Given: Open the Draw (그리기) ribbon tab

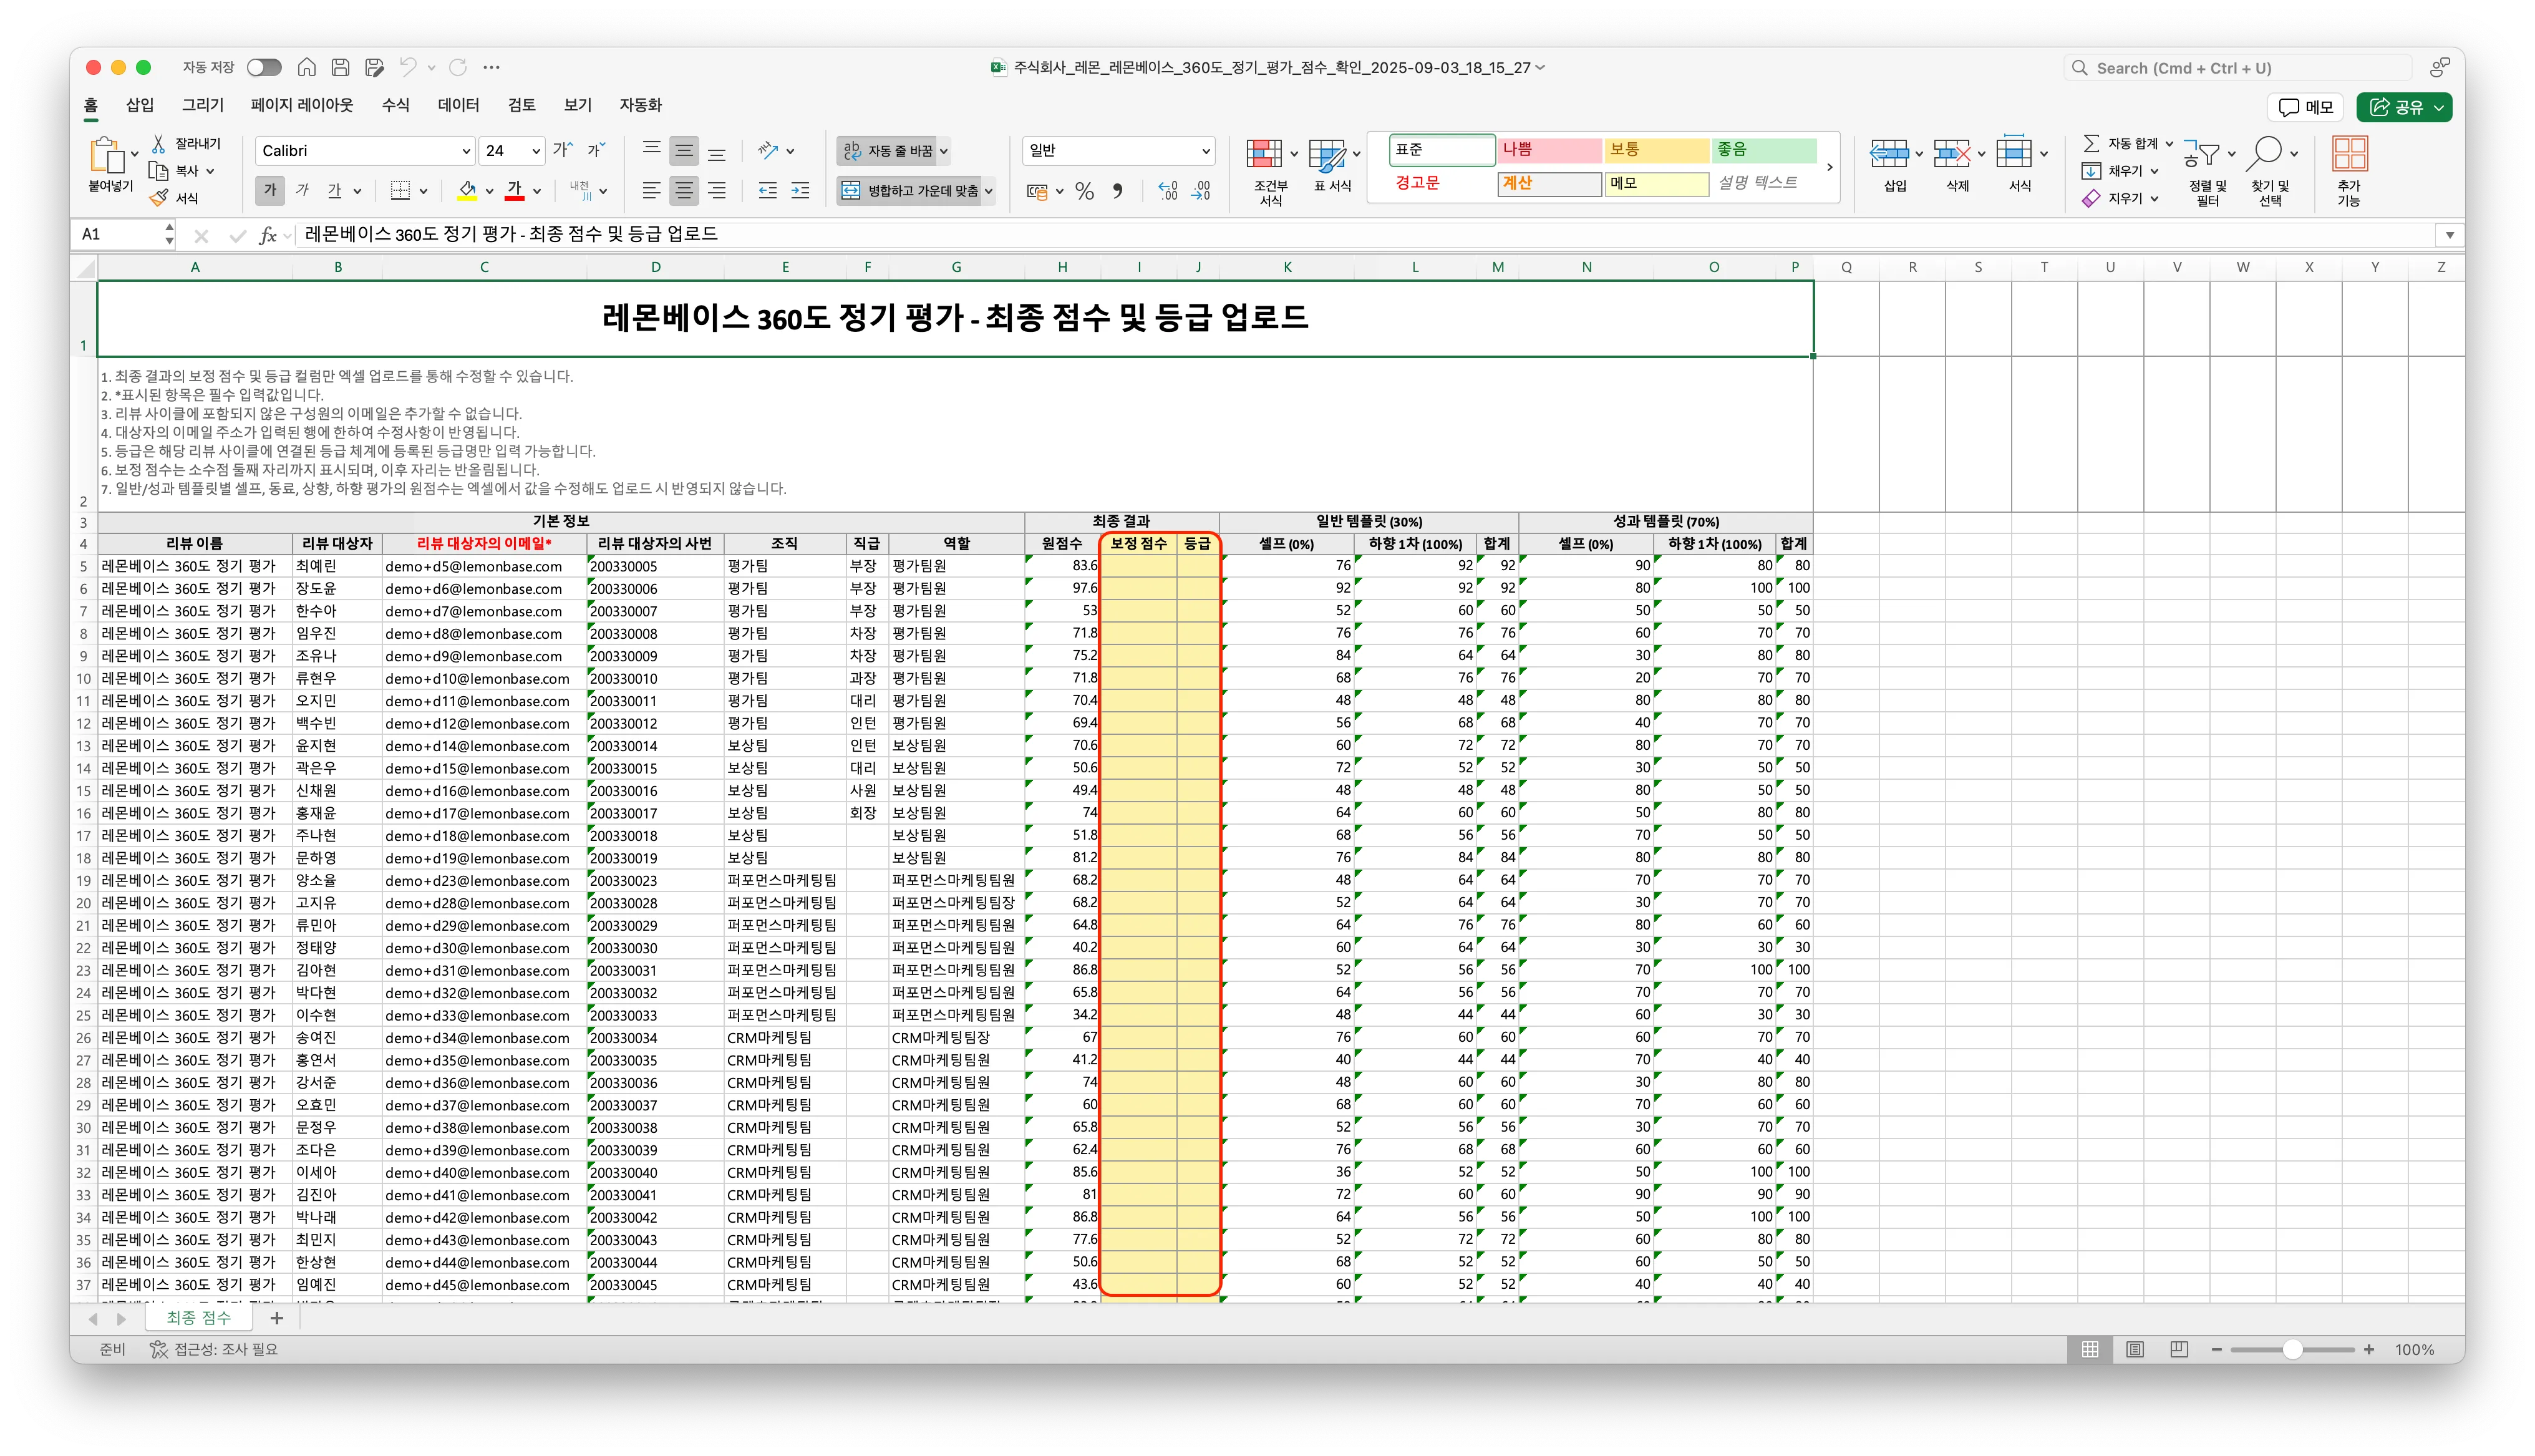Looking at the screenshot, I should 203,105.
